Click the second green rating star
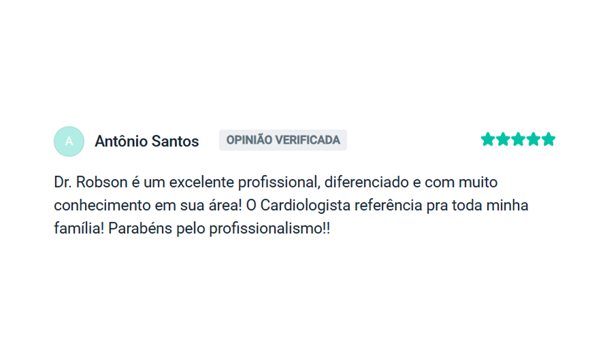The height and width of the screenshot is (362, 612). coord(503,139)
